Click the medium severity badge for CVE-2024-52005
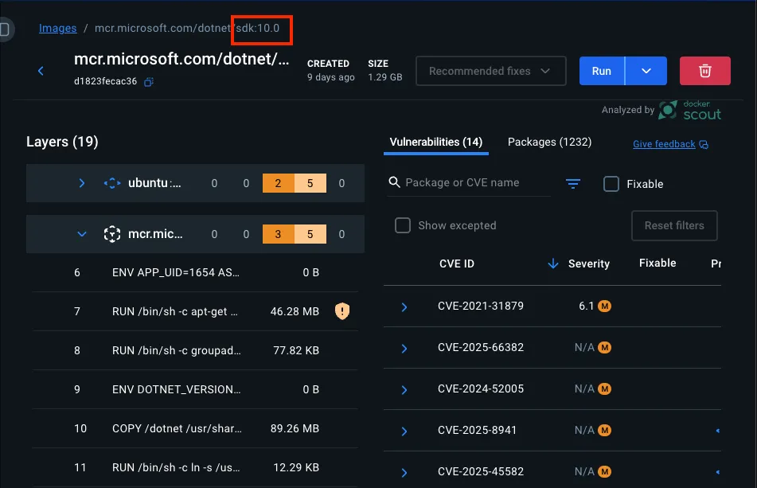This screenshot has height=488, width=757. tap(604, 388)
